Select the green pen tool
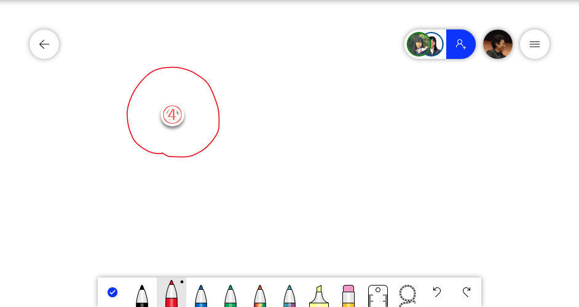This screenshot has width=579, height=307. tap(230, 295)
